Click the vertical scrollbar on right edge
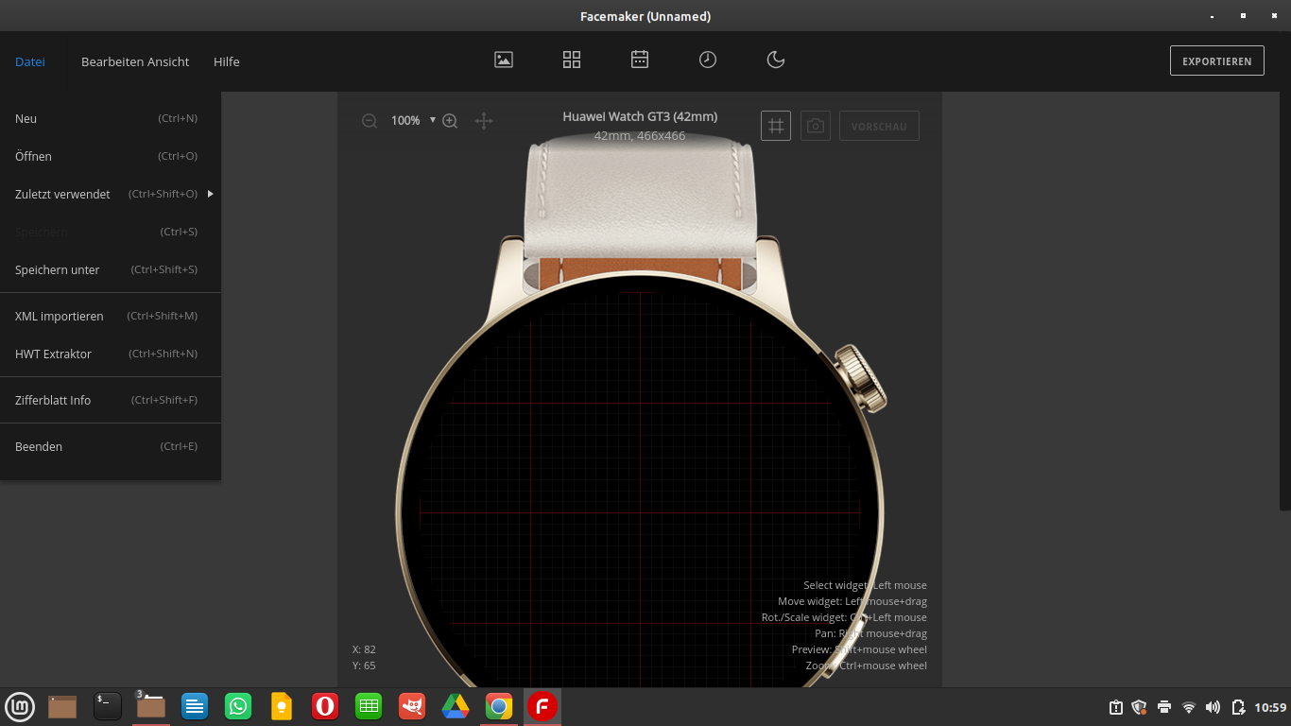This screenshot has height=726, width=1291. (x=1285, y=302)
